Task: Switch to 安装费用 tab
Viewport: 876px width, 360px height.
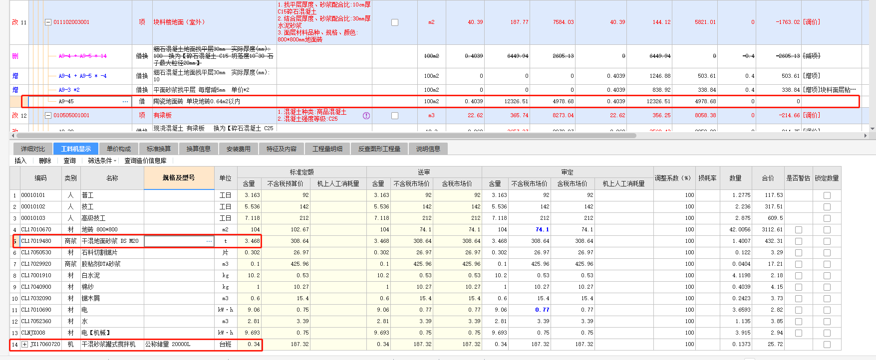Action: point(239,149)
